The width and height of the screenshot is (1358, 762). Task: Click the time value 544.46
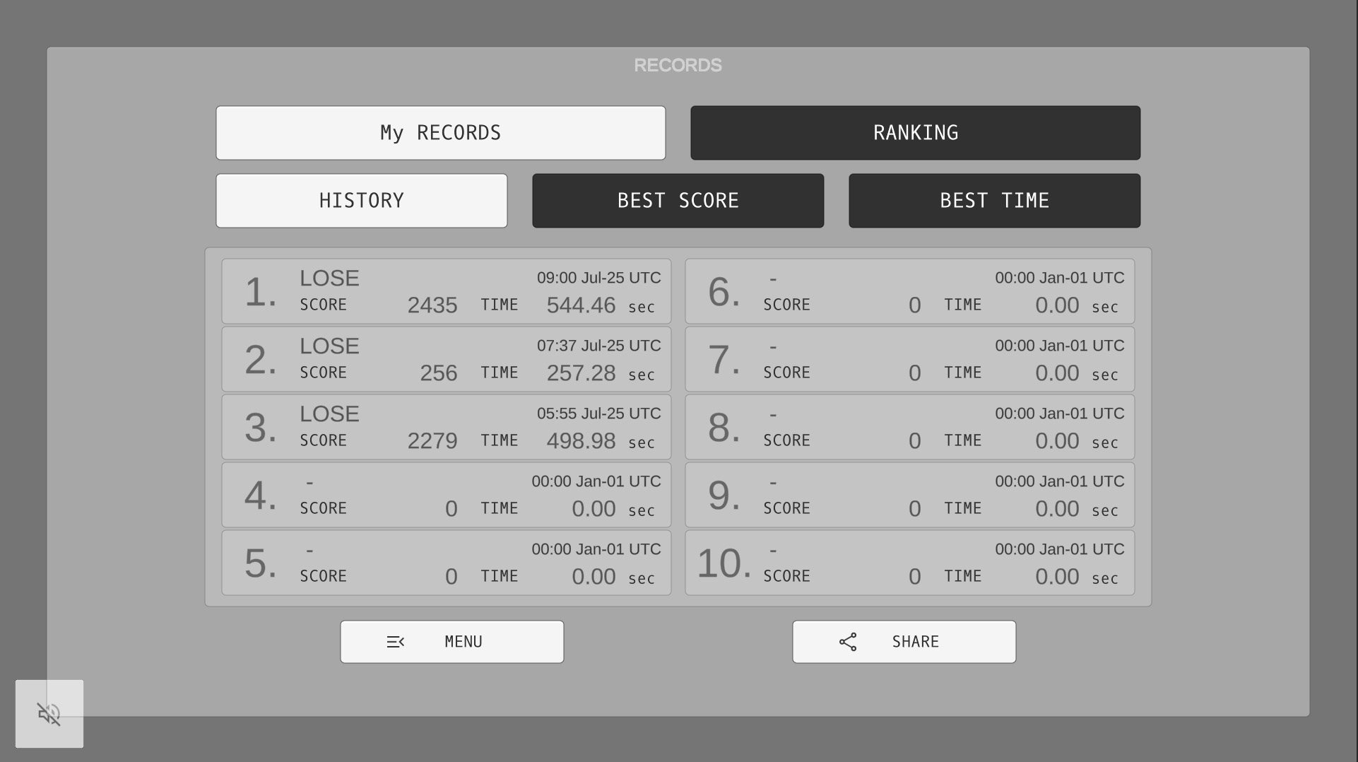(x=581, y=305)
